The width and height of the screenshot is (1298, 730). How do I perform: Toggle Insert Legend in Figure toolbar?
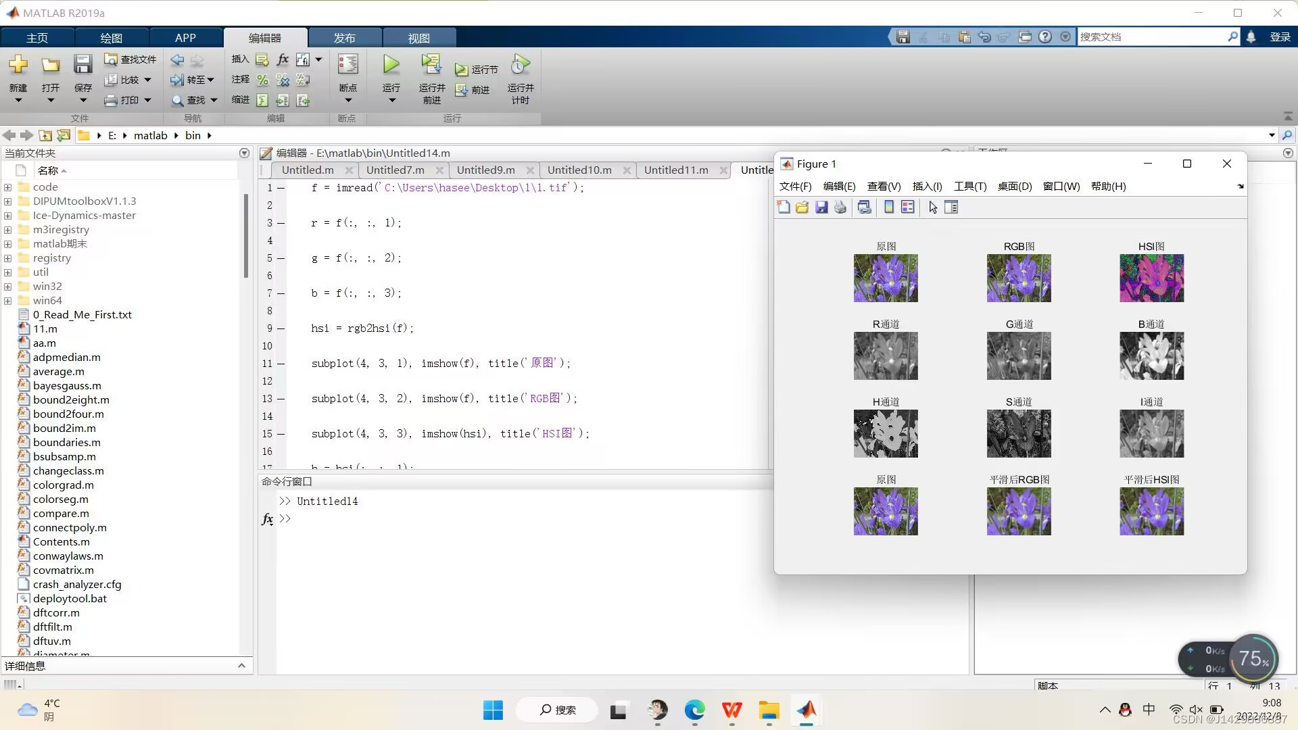click(908, 208)
